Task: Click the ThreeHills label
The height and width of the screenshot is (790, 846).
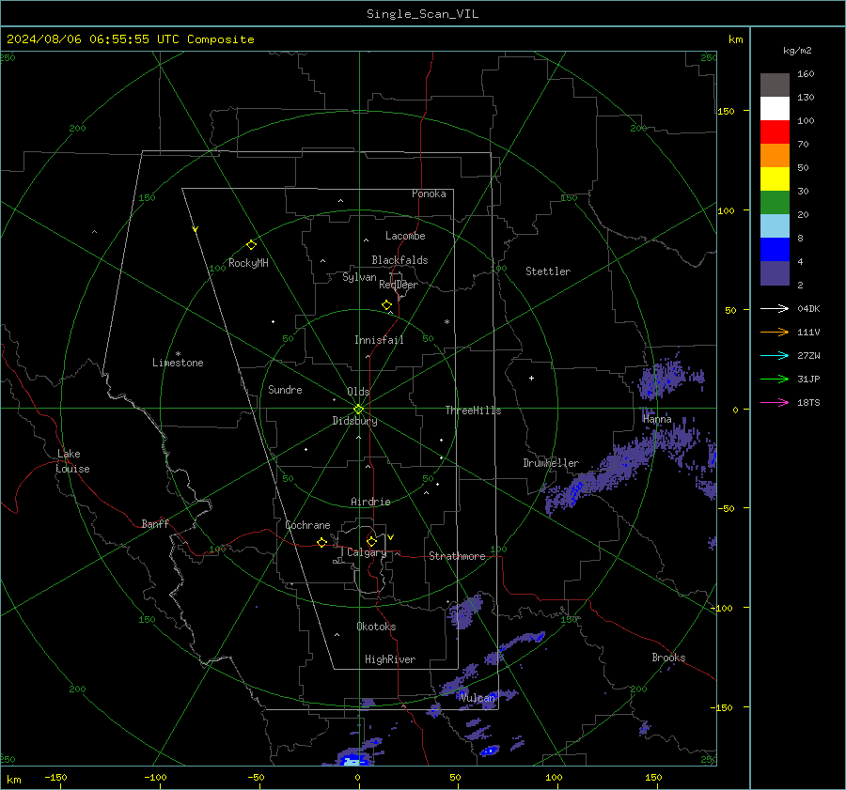Action: tap(473, 410)
